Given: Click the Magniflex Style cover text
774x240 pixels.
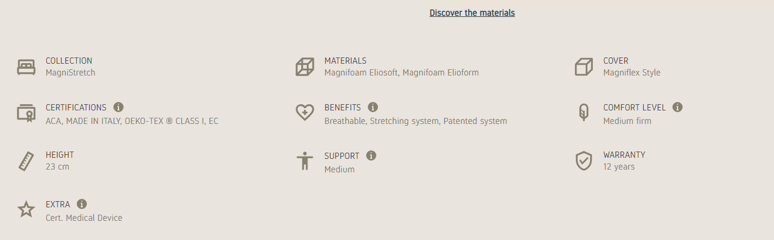Looking at the screenshot, I should pos(631,73).
